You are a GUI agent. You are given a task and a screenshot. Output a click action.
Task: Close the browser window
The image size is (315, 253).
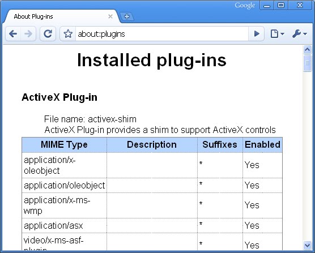click(300, 6)
